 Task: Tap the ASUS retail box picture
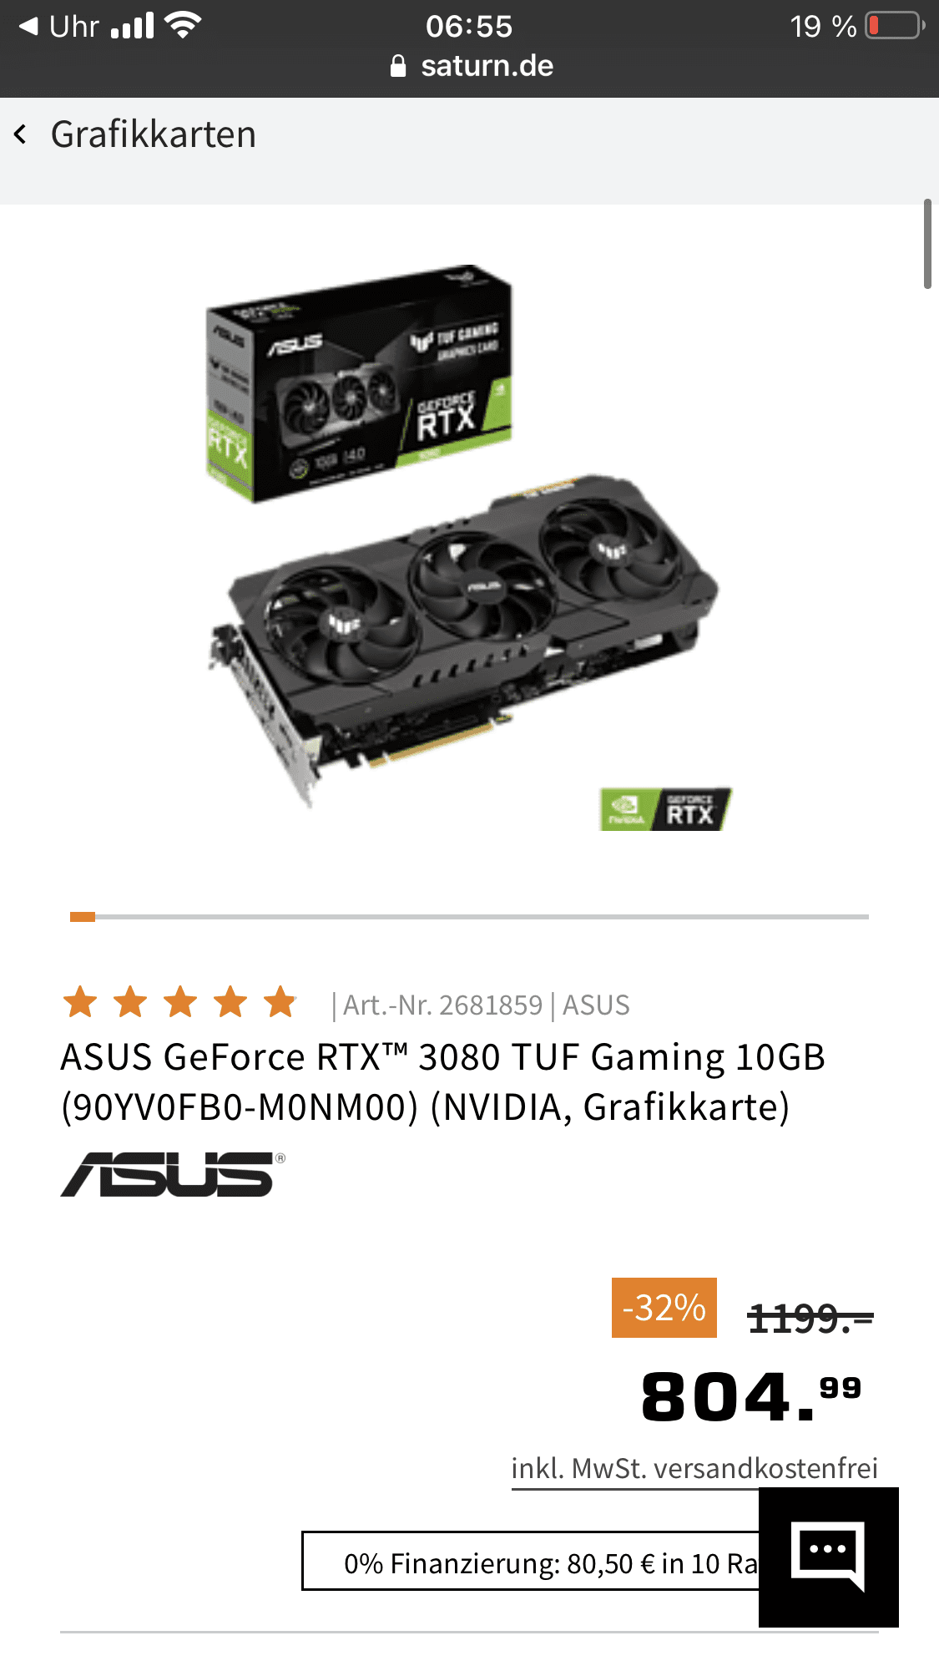(x=359, y=383)
